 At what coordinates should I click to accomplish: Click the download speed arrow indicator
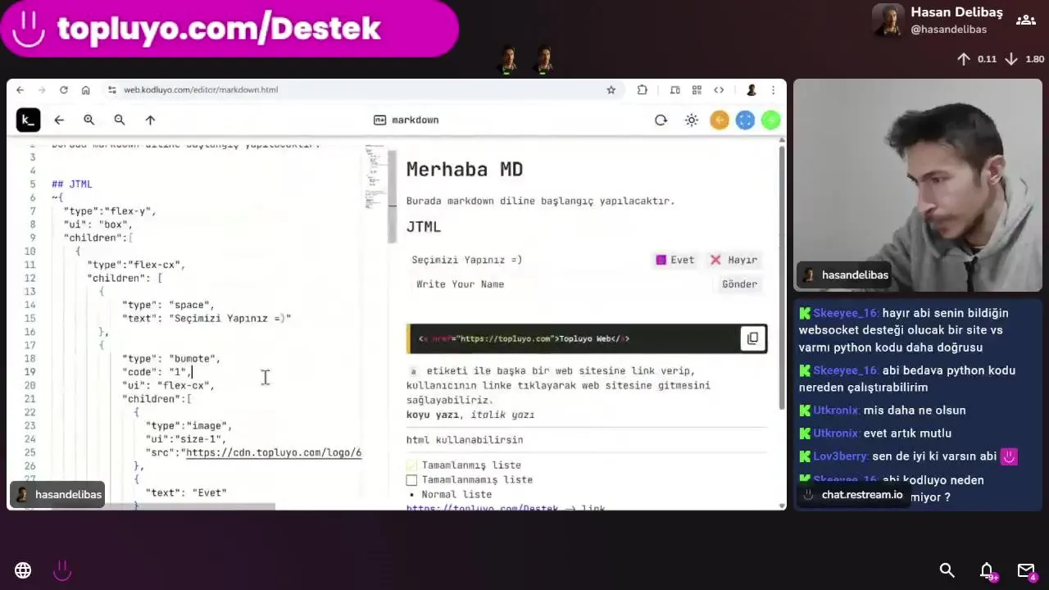(1011, 59)
